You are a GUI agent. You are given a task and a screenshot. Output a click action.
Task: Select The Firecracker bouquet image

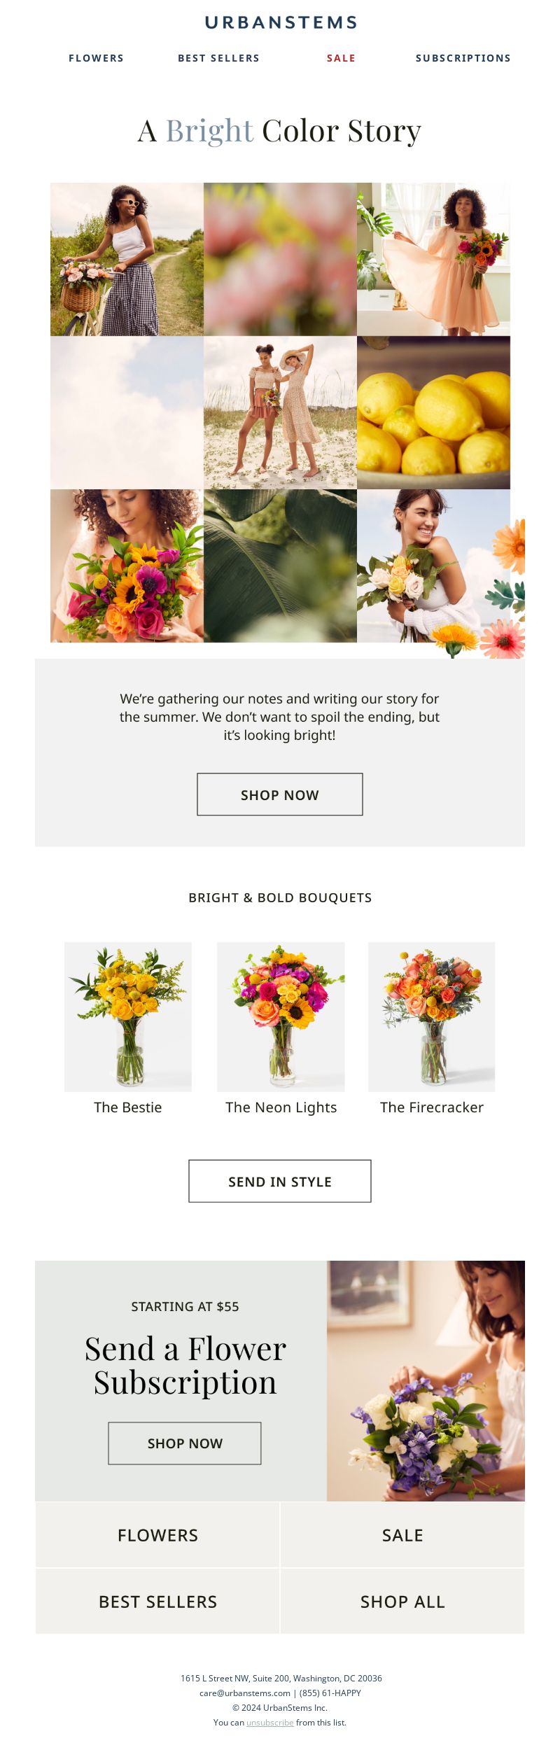(432, 1016)
